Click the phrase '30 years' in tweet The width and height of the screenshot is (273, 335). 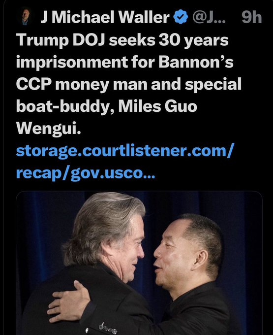point(194,40)
